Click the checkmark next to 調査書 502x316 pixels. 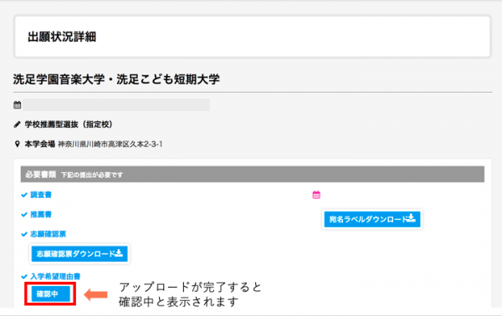(24, 195)
